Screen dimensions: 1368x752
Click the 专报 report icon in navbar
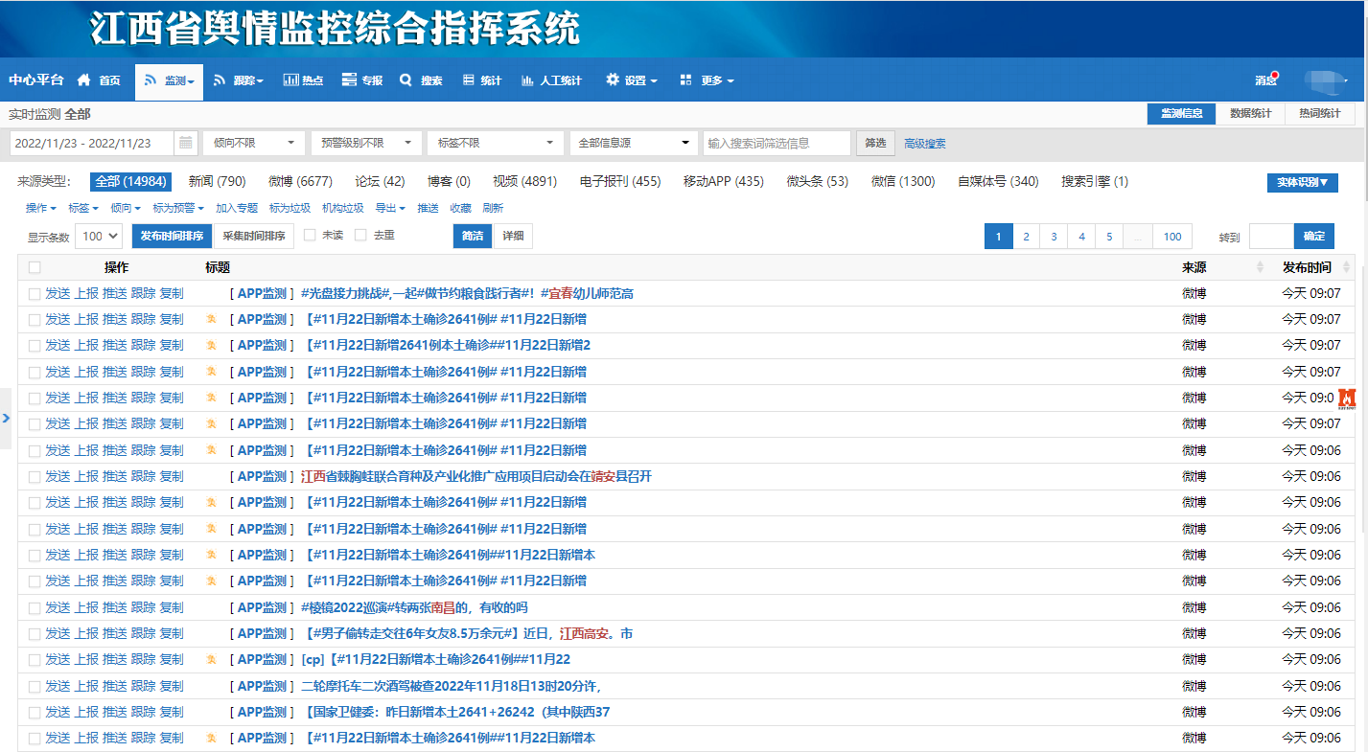click(350, 80)
